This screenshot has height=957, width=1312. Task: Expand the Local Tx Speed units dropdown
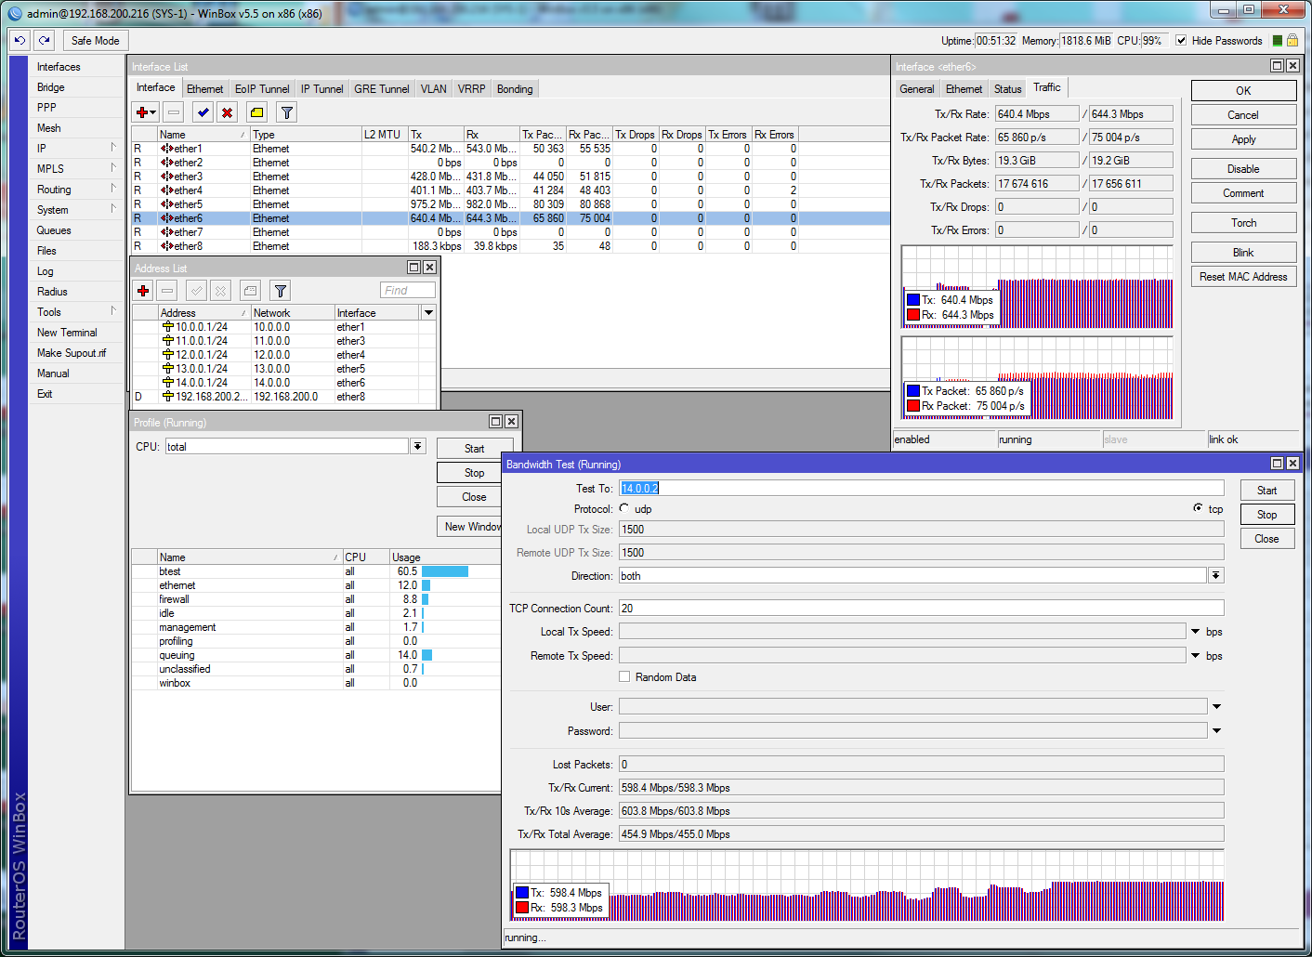coord(1197,631)
